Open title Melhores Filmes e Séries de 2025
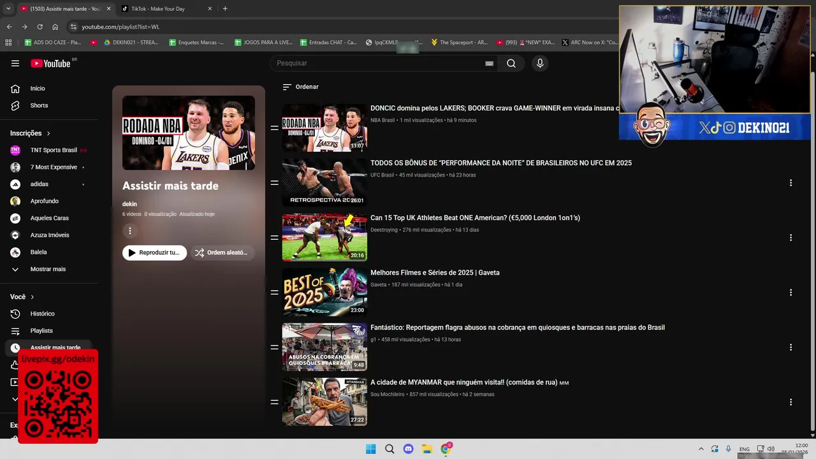Image resolution: width=816 pixels, height=459 pixels. click(x=435, y=273)
